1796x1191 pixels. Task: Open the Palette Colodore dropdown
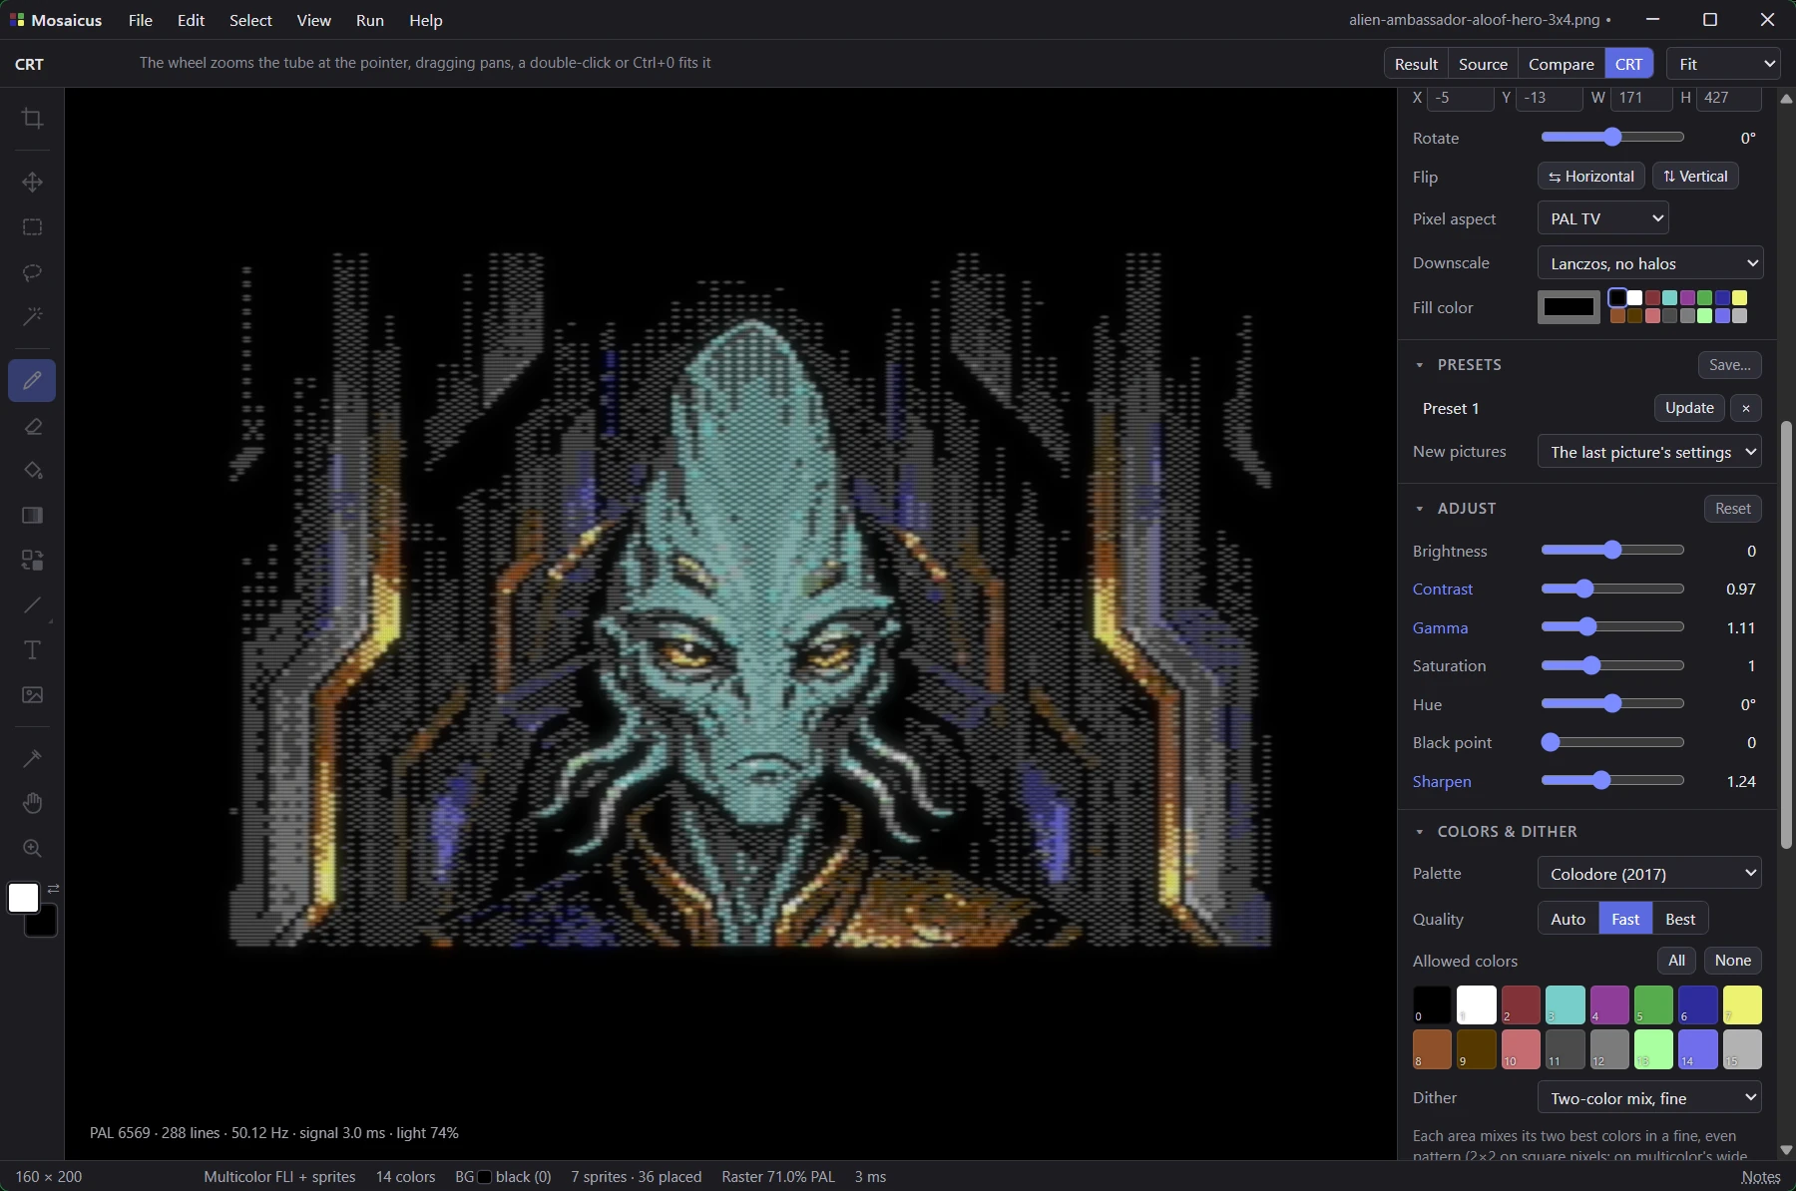1649,873
